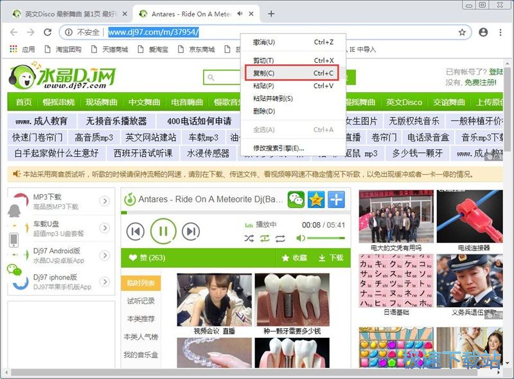Click the blue plus share icon
The image size is (514, 379).
click(x=336, y=200)
